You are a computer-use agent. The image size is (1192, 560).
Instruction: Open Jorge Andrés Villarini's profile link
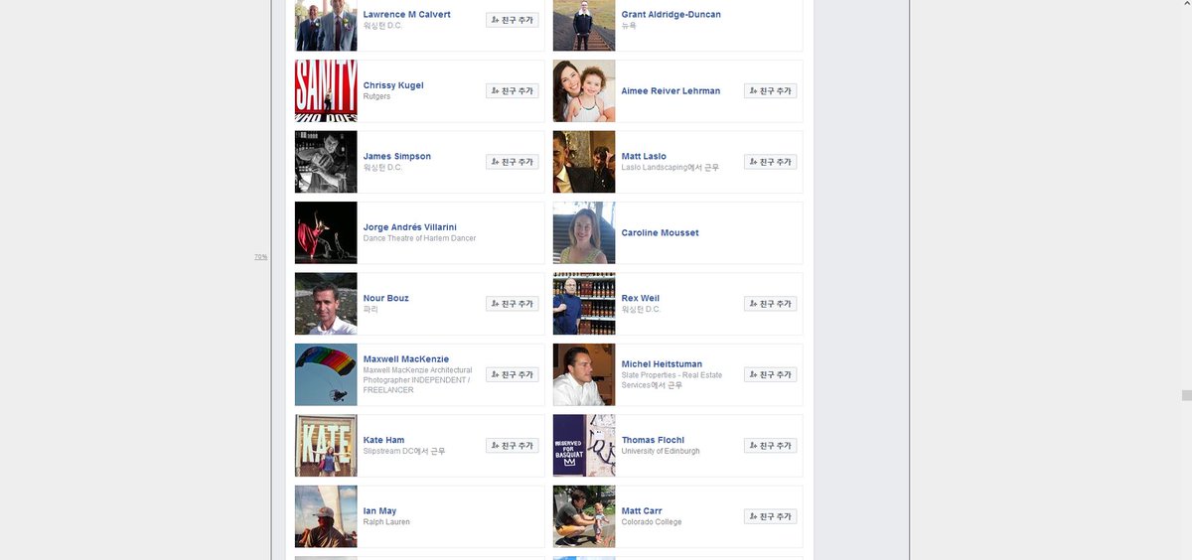(x=410, y=227)
